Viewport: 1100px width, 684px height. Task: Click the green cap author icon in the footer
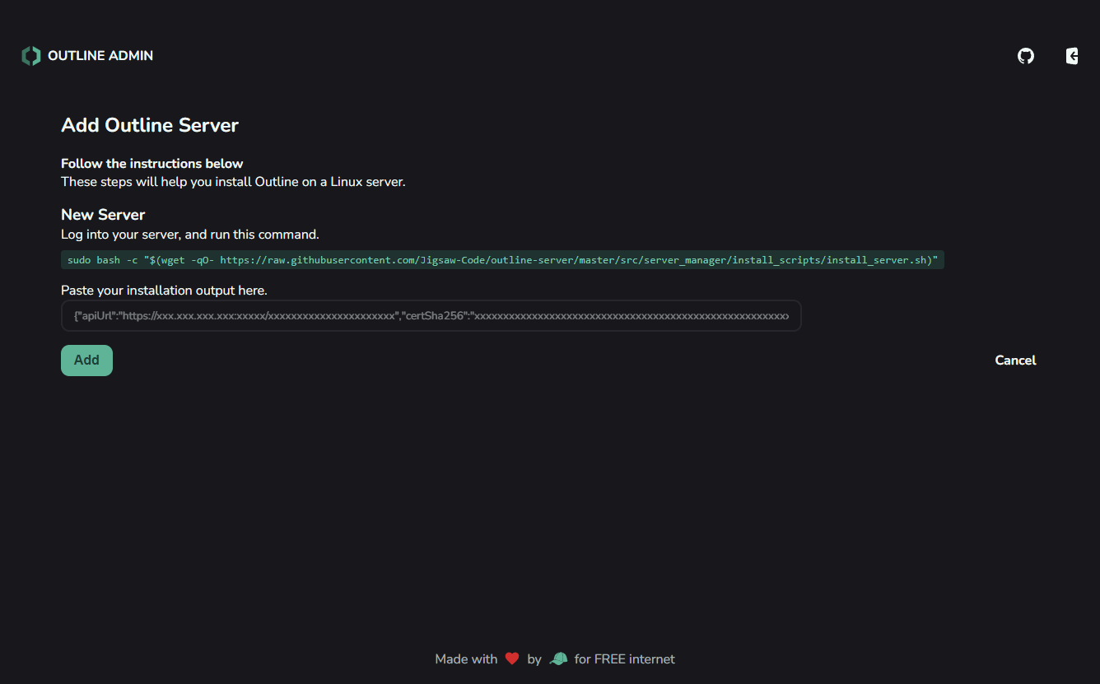pos(558,658)
